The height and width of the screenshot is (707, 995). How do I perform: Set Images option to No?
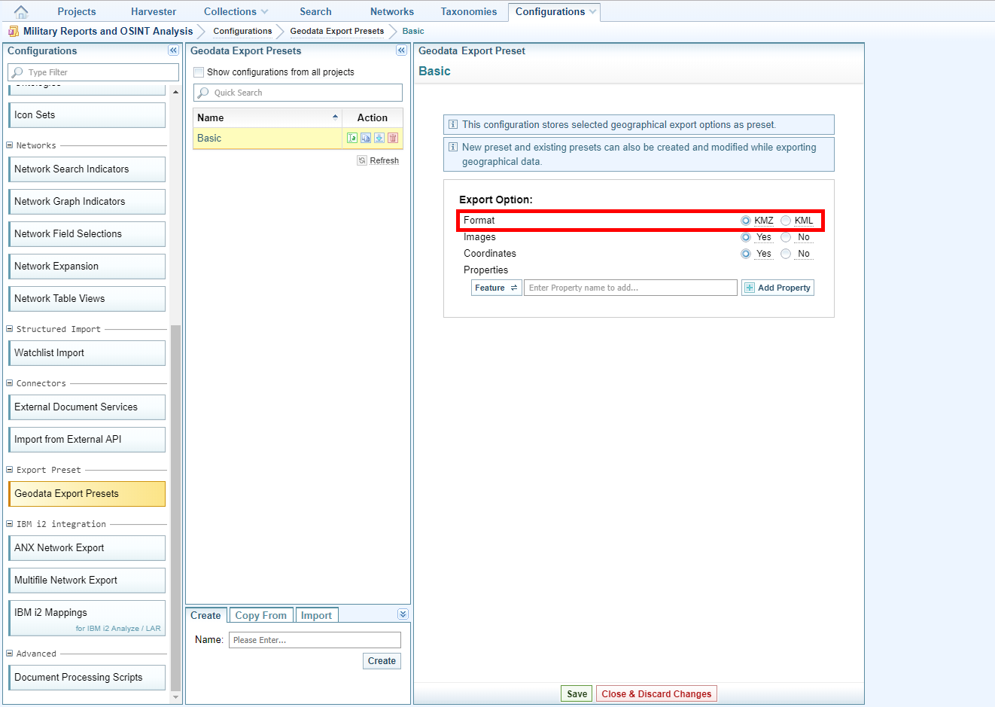coord(786,237)
